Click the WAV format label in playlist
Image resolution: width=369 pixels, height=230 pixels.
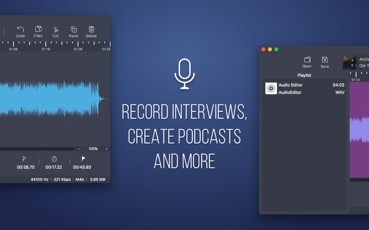point(340,92)
